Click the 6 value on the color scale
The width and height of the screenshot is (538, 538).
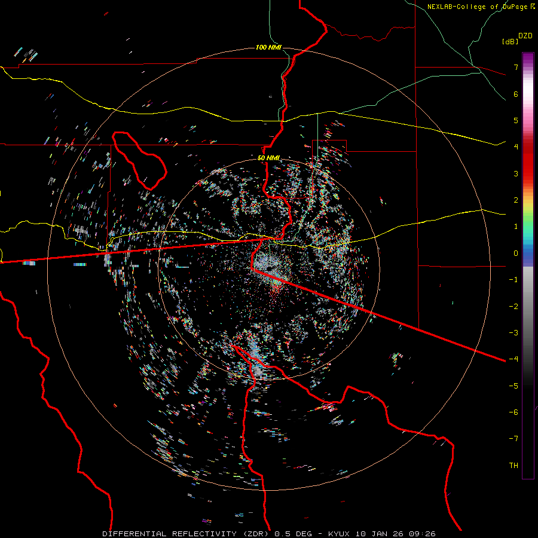pyautogui.click(x=516, y=94)
